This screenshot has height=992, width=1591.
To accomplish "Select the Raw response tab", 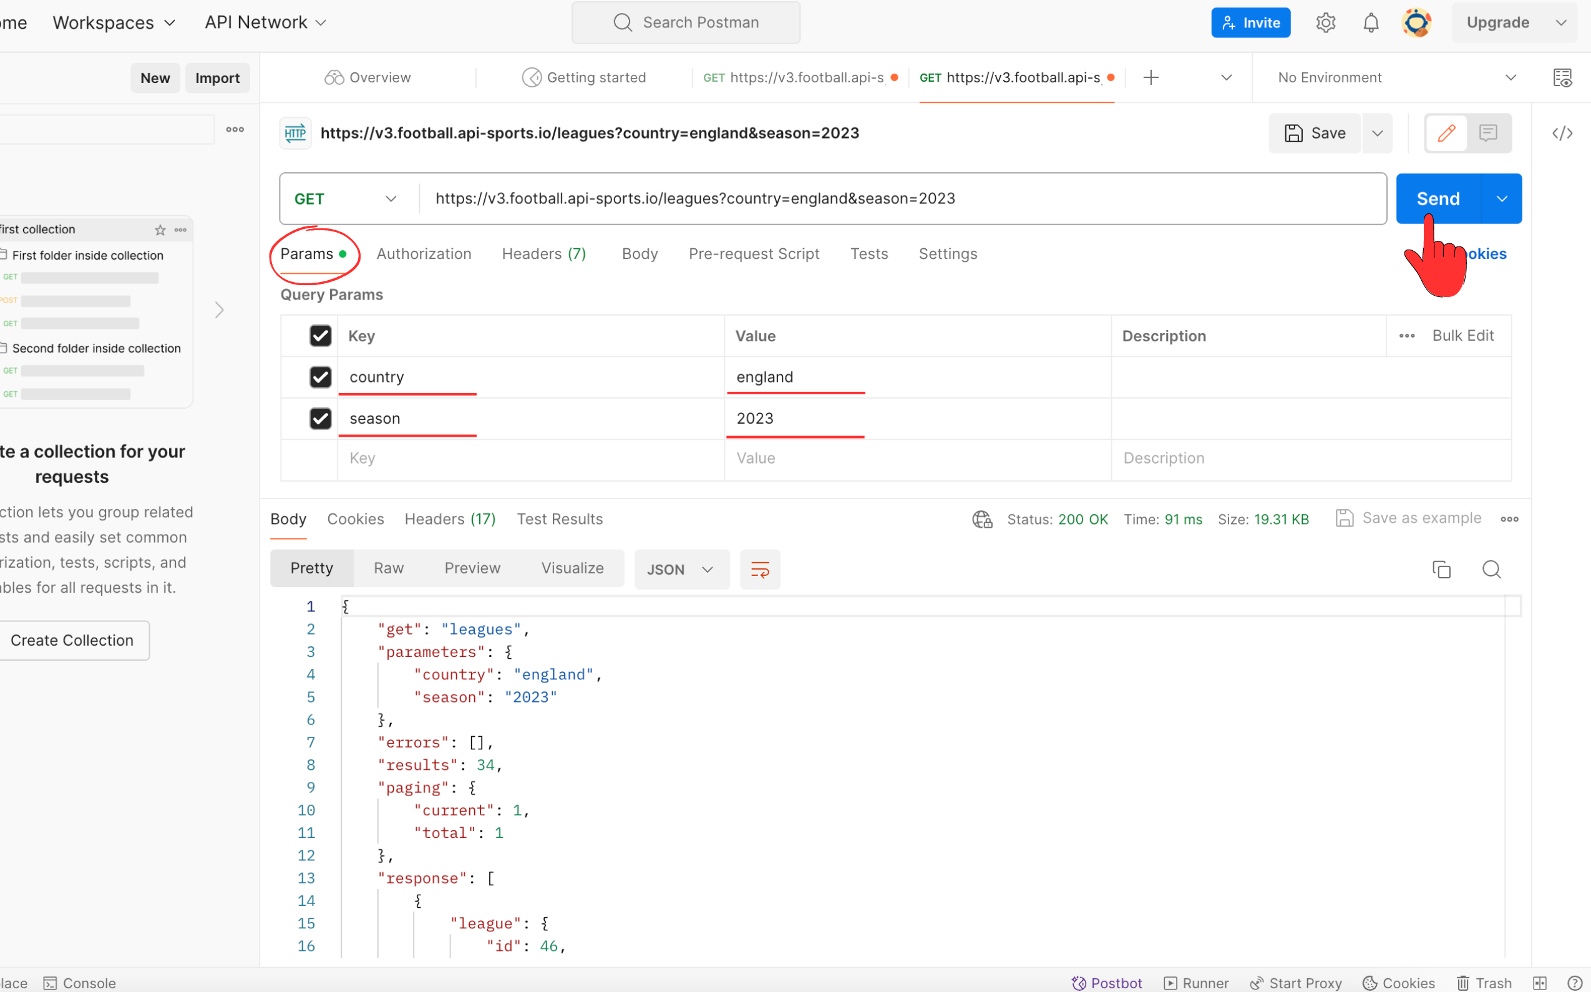I will coord(389,568).
